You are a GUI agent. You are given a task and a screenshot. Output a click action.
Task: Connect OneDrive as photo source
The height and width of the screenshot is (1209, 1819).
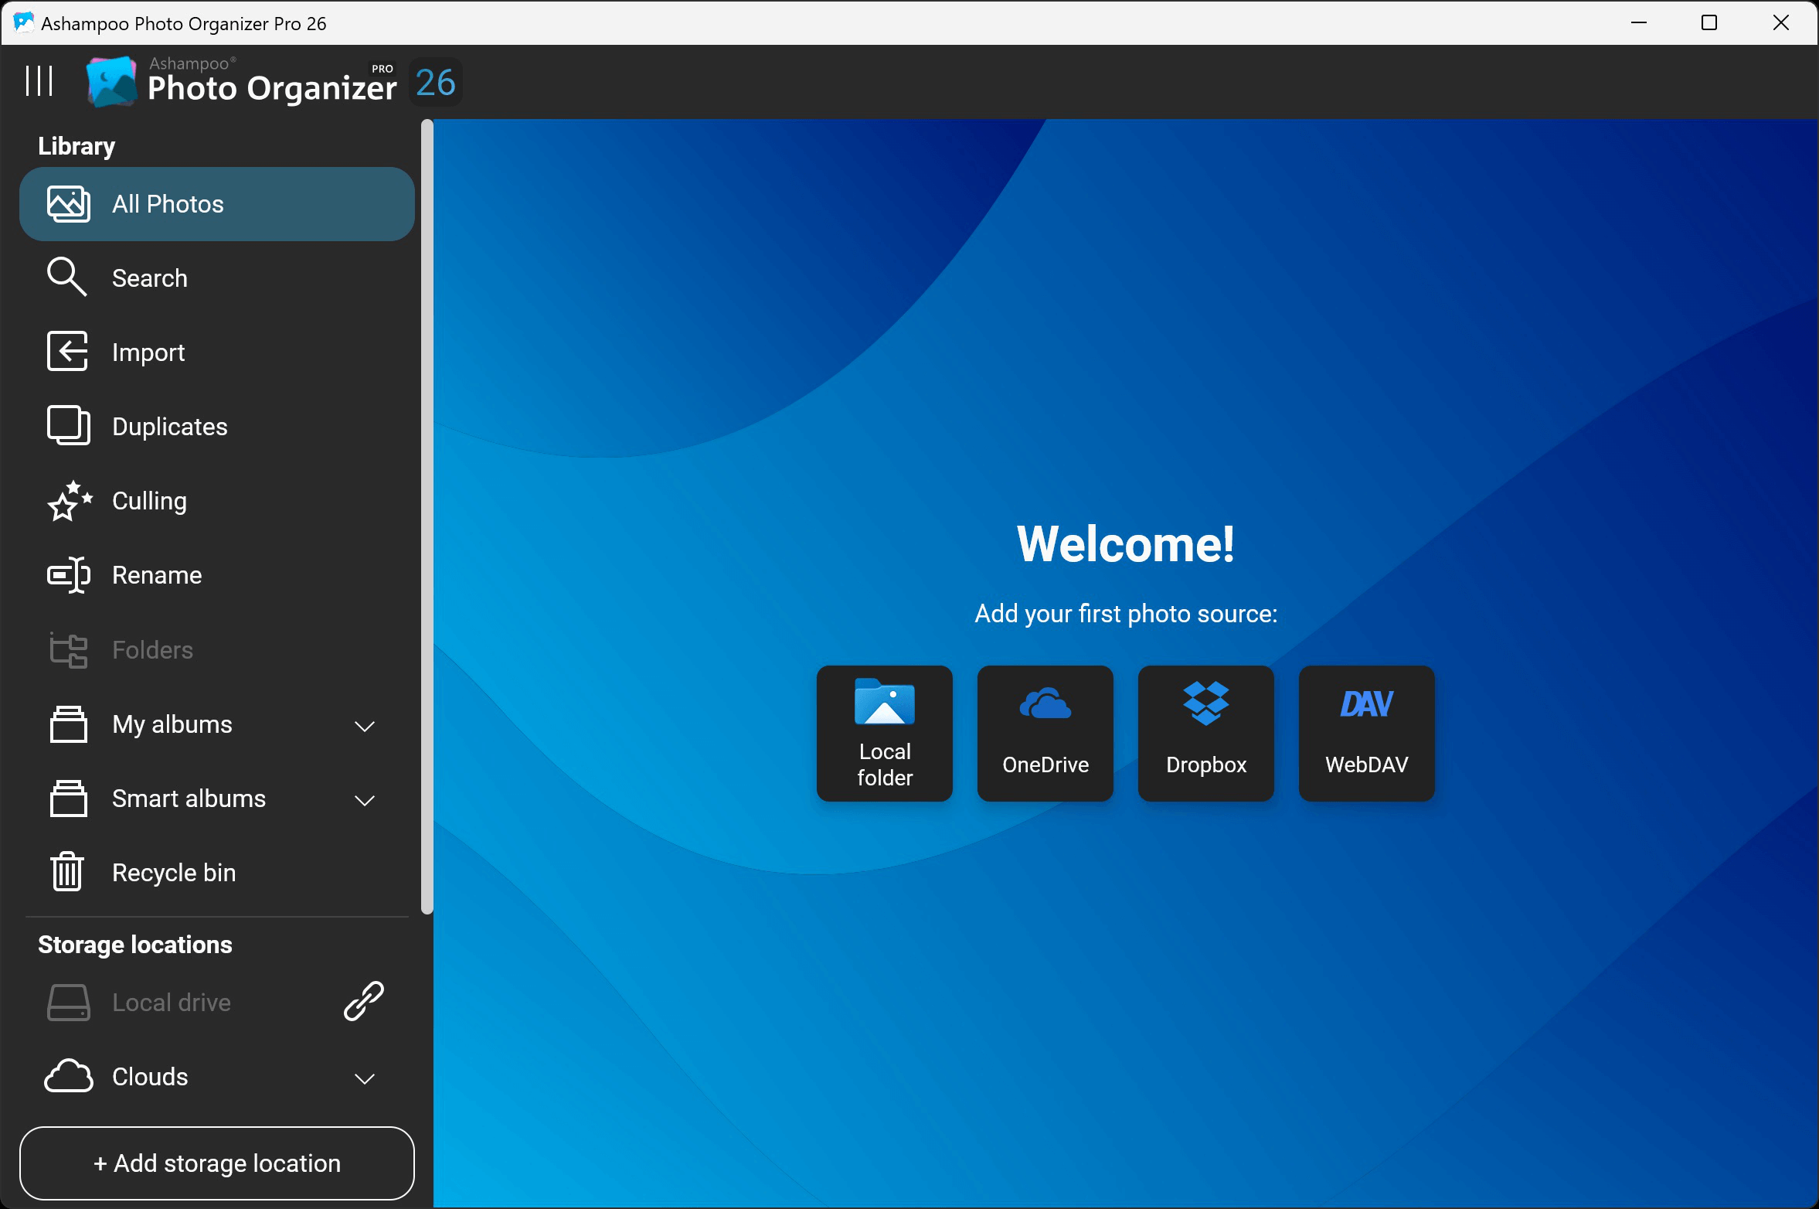[x=1045, y=733]
